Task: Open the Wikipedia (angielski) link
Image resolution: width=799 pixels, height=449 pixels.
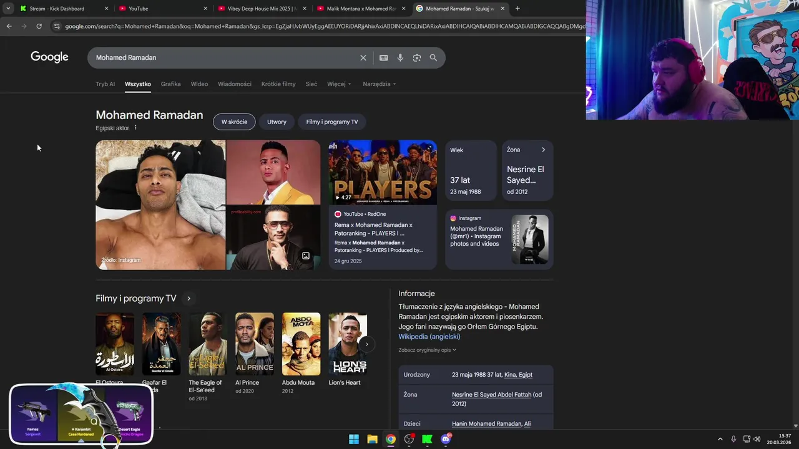Action: [x=429, y=336]
